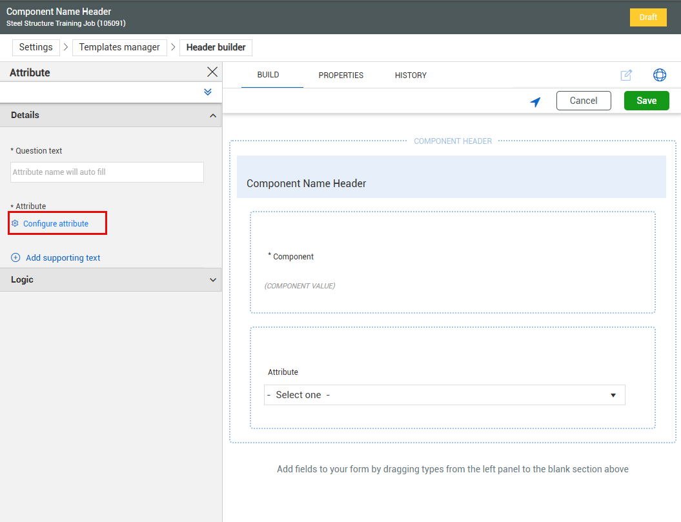Collapse the Details section
The height and width of the screenshot is (522, 681).
point(212,115)
